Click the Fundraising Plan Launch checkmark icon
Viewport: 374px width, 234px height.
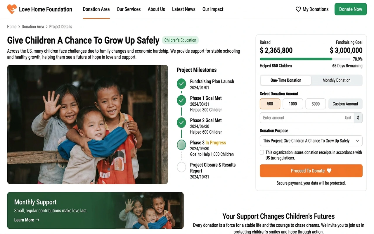[x=181, y=84]
